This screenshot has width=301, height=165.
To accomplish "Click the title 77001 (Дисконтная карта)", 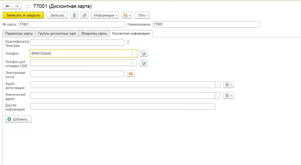I will [x=63, y=6].
